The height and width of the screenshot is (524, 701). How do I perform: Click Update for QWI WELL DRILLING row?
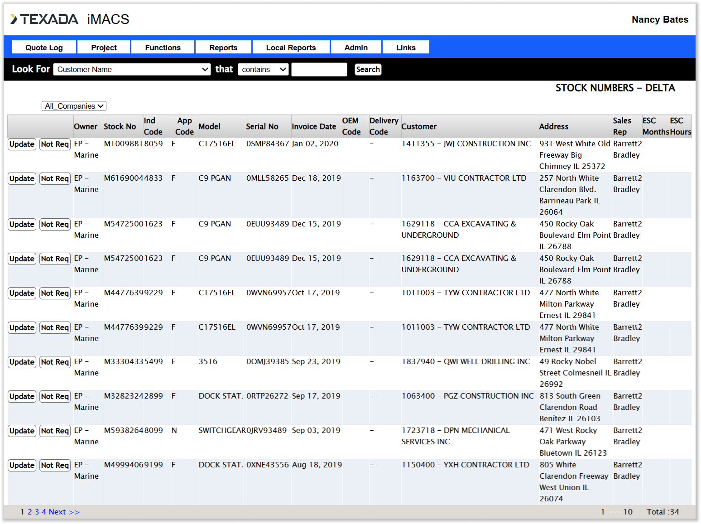click(x=22, y=362)
